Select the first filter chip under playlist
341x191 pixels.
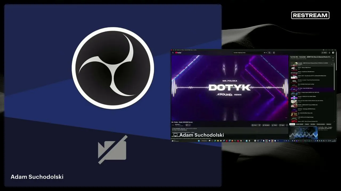[292, 124]
